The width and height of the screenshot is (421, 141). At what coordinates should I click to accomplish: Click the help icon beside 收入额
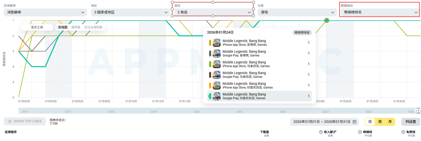click(320, 132)
